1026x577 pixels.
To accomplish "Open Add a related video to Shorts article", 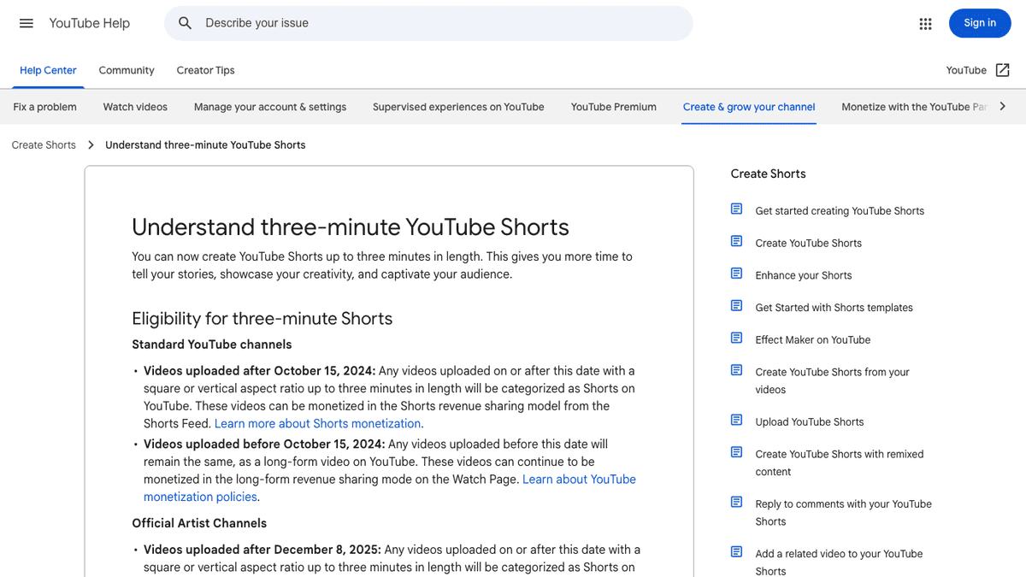I will pos(839,562).
